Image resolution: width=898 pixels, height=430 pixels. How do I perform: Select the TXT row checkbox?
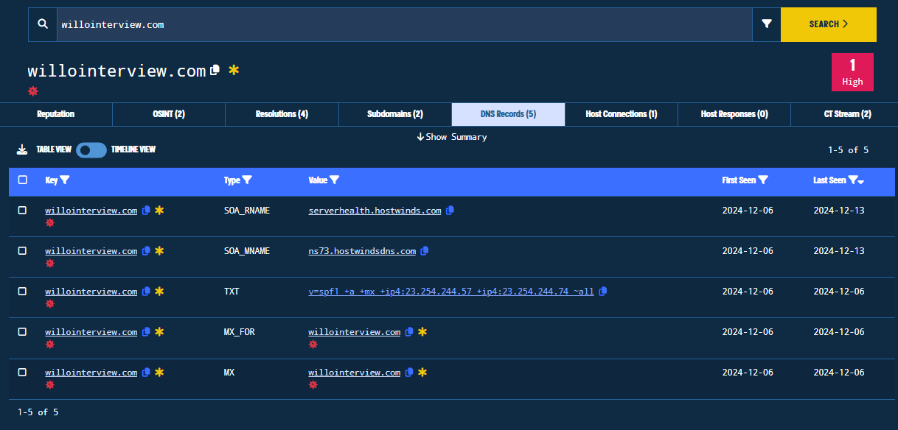(22, 292)
